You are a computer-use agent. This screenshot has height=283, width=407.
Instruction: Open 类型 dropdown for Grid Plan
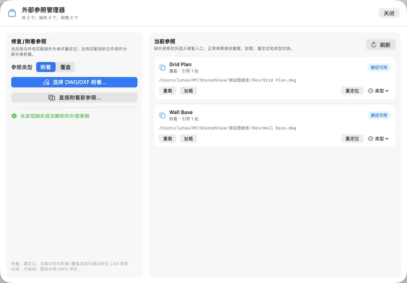pos(378,91)
